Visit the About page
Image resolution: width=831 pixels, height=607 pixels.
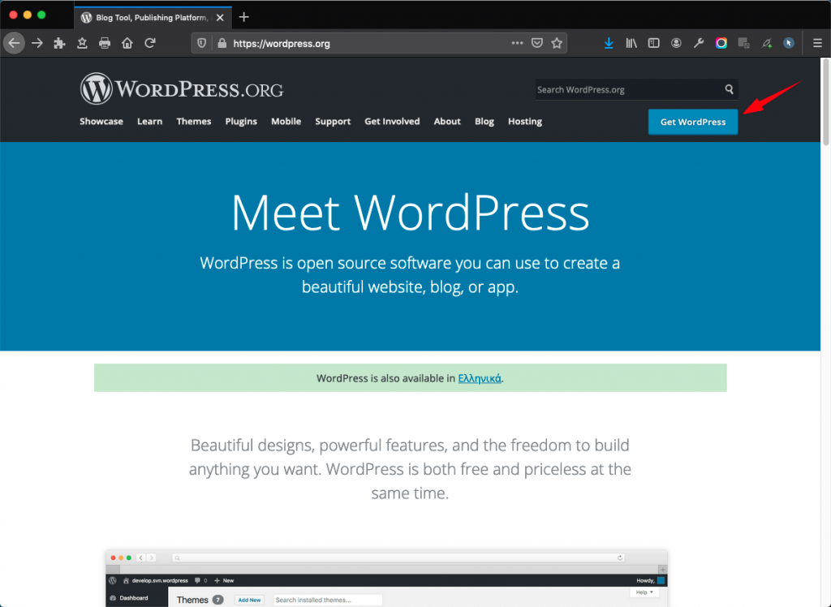point(447,122)
